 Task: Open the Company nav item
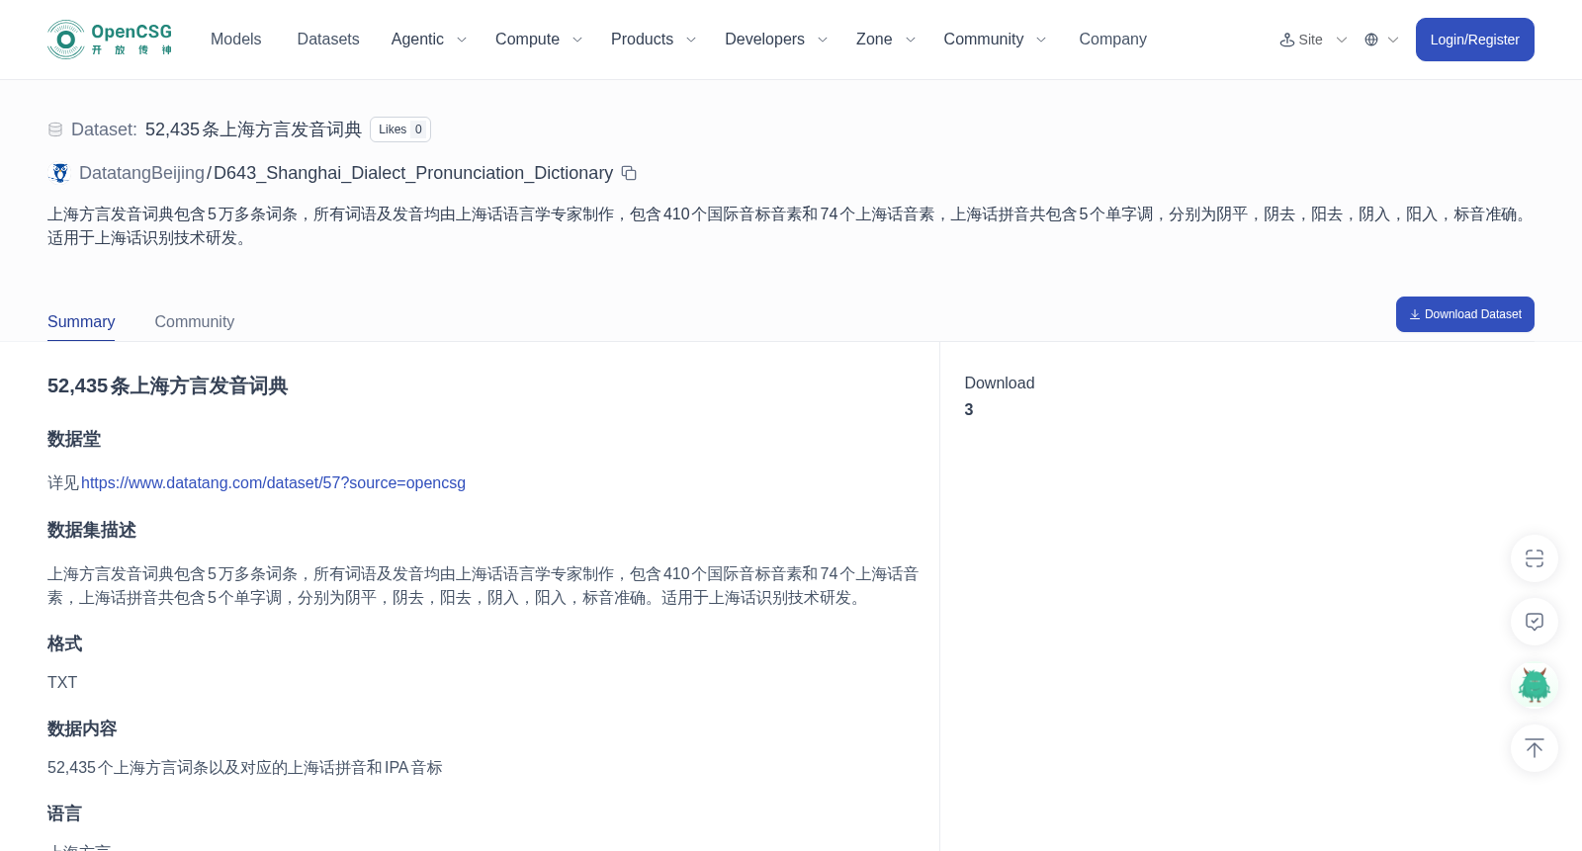1112,40
